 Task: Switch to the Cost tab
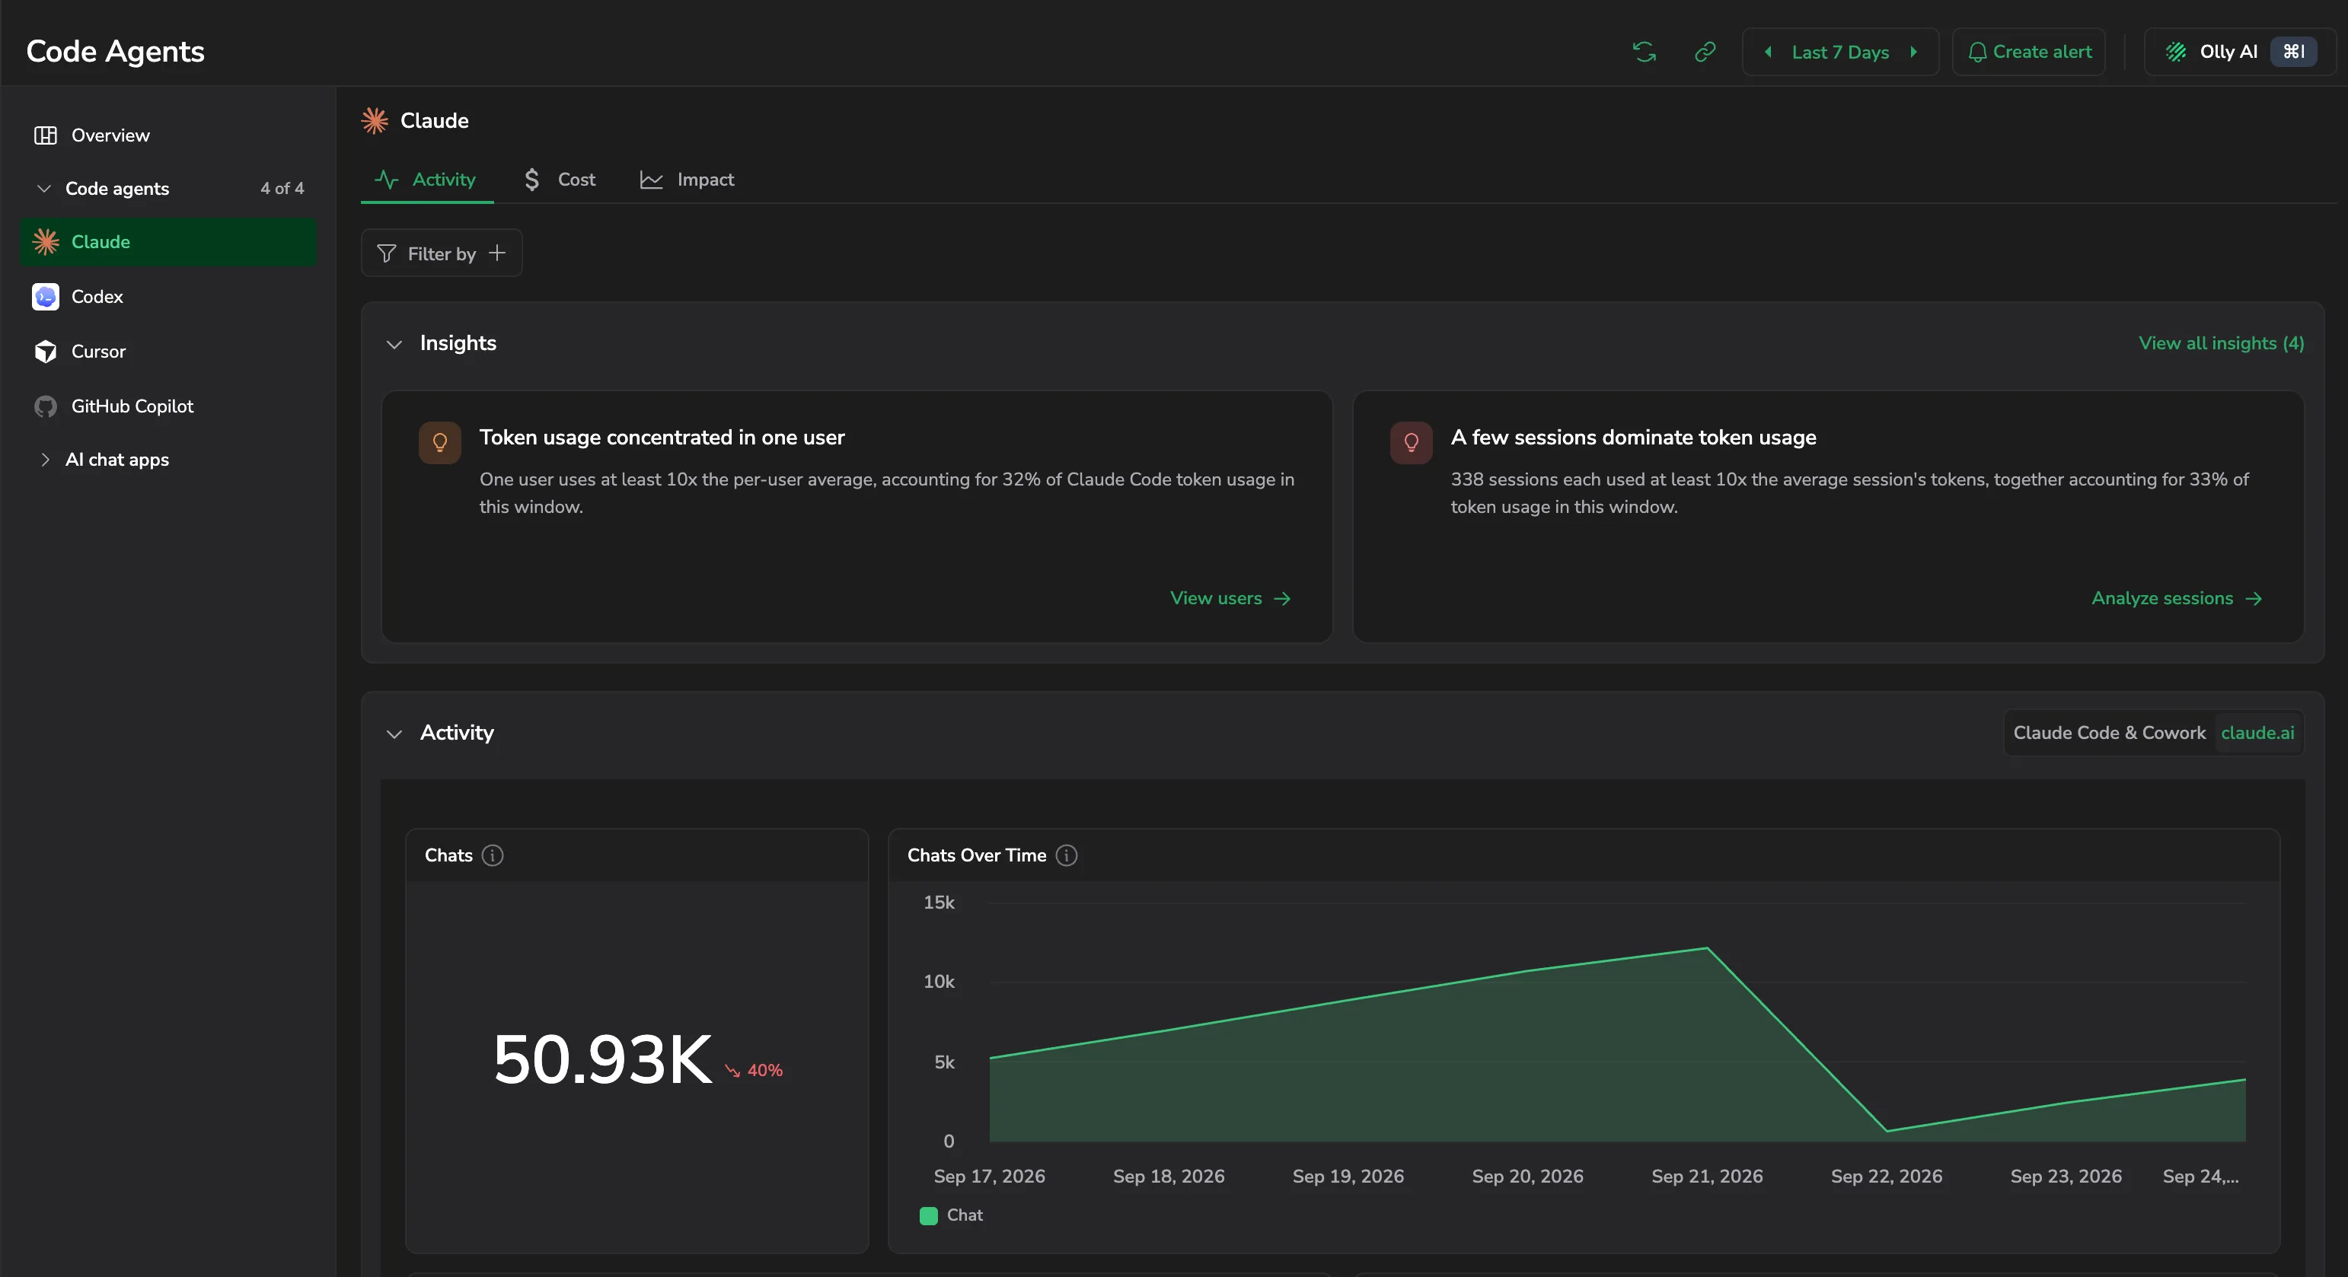(x=560, y=180)
